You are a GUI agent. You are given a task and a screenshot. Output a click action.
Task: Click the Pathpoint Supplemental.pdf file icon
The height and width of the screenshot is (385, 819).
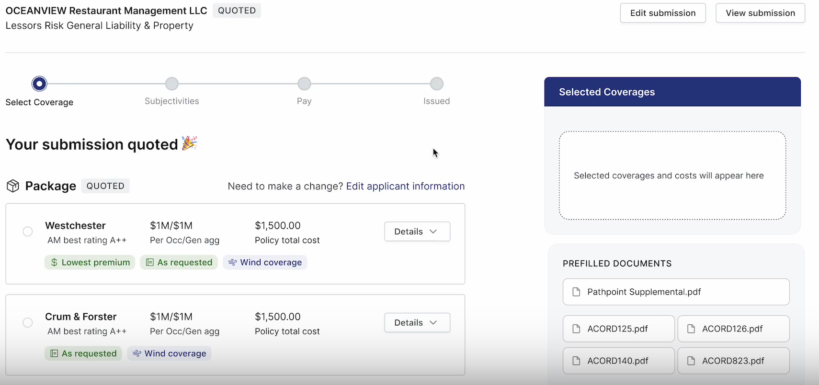(x=576, y=292)
